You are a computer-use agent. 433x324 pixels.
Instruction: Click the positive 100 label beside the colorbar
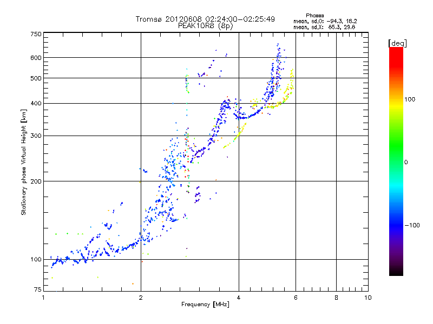pos(410,99)
